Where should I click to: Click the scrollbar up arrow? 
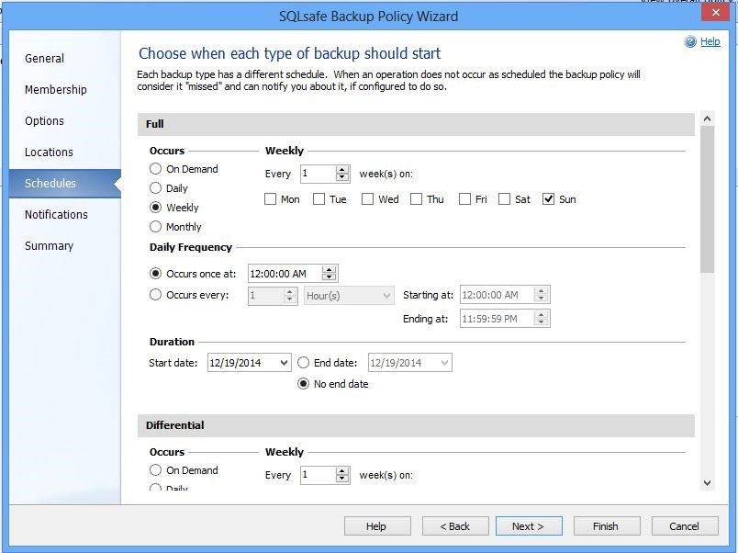[707, 118]
